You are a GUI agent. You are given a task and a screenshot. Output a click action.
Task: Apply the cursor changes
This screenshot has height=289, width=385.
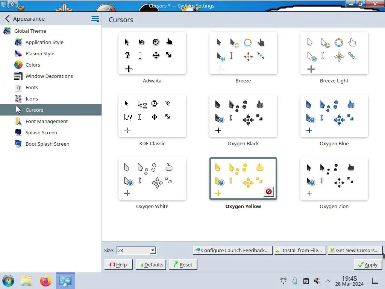tap(368, 265)
